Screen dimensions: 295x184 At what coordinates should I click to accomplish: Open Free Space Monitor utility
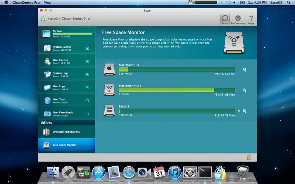click(67, 145)
